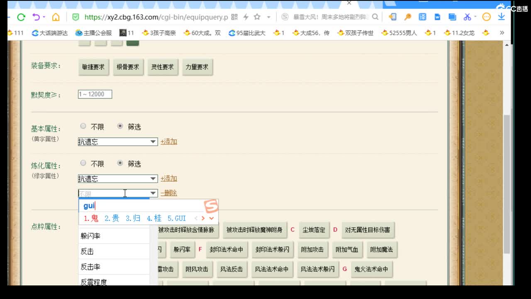Choose 反击率 from the dropdown list
Image resolution: width=531 pixels, height=299 pixels.
tap(114, 267)
